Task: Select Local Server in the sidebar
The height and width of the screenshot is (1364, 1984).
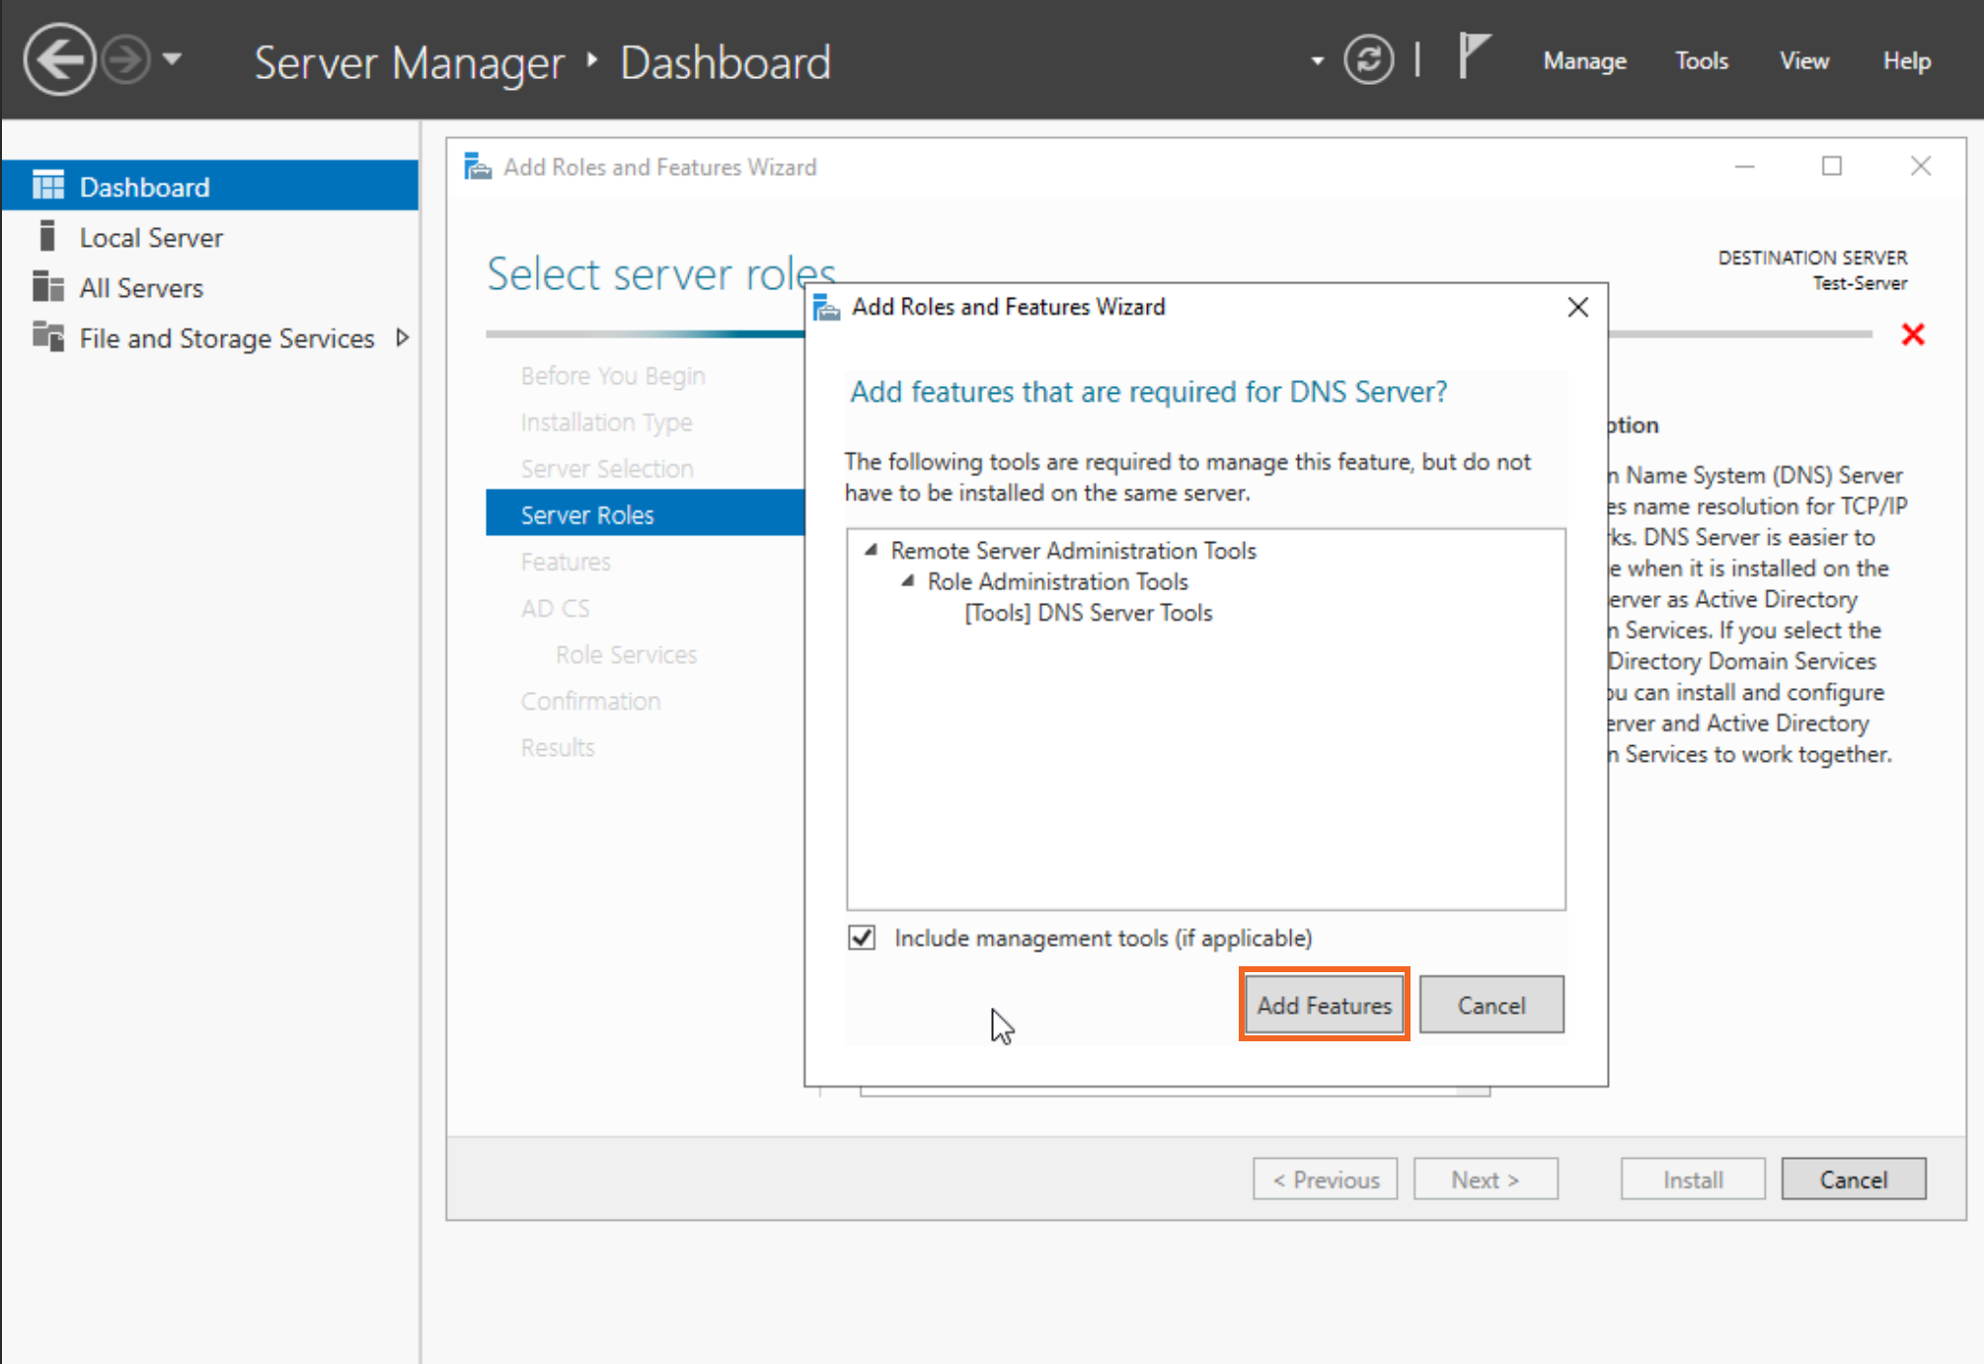Action: [x=150, y=237]
